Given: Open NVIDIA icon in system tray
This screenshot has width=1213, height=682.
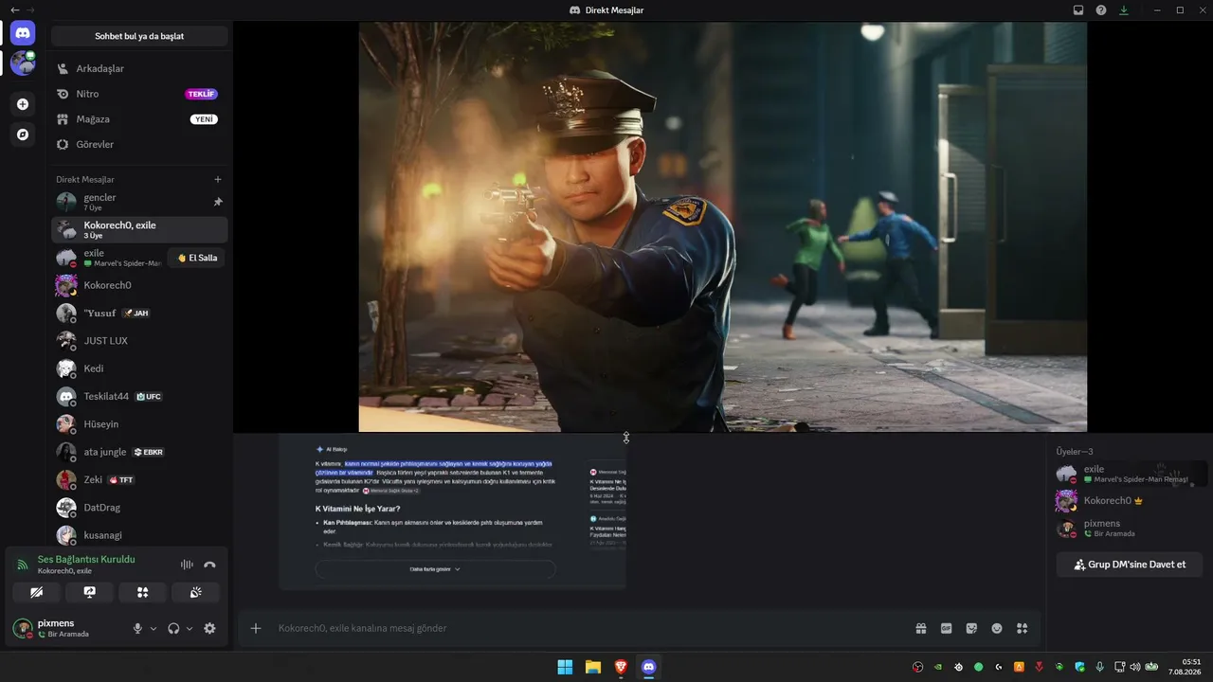Looking at the screenshot, I should tap(938, 667).
